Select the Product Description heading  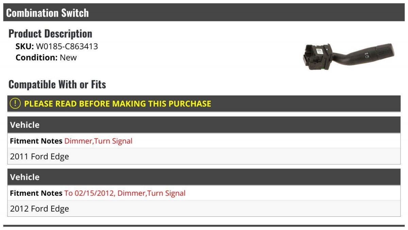pos(50,34)
